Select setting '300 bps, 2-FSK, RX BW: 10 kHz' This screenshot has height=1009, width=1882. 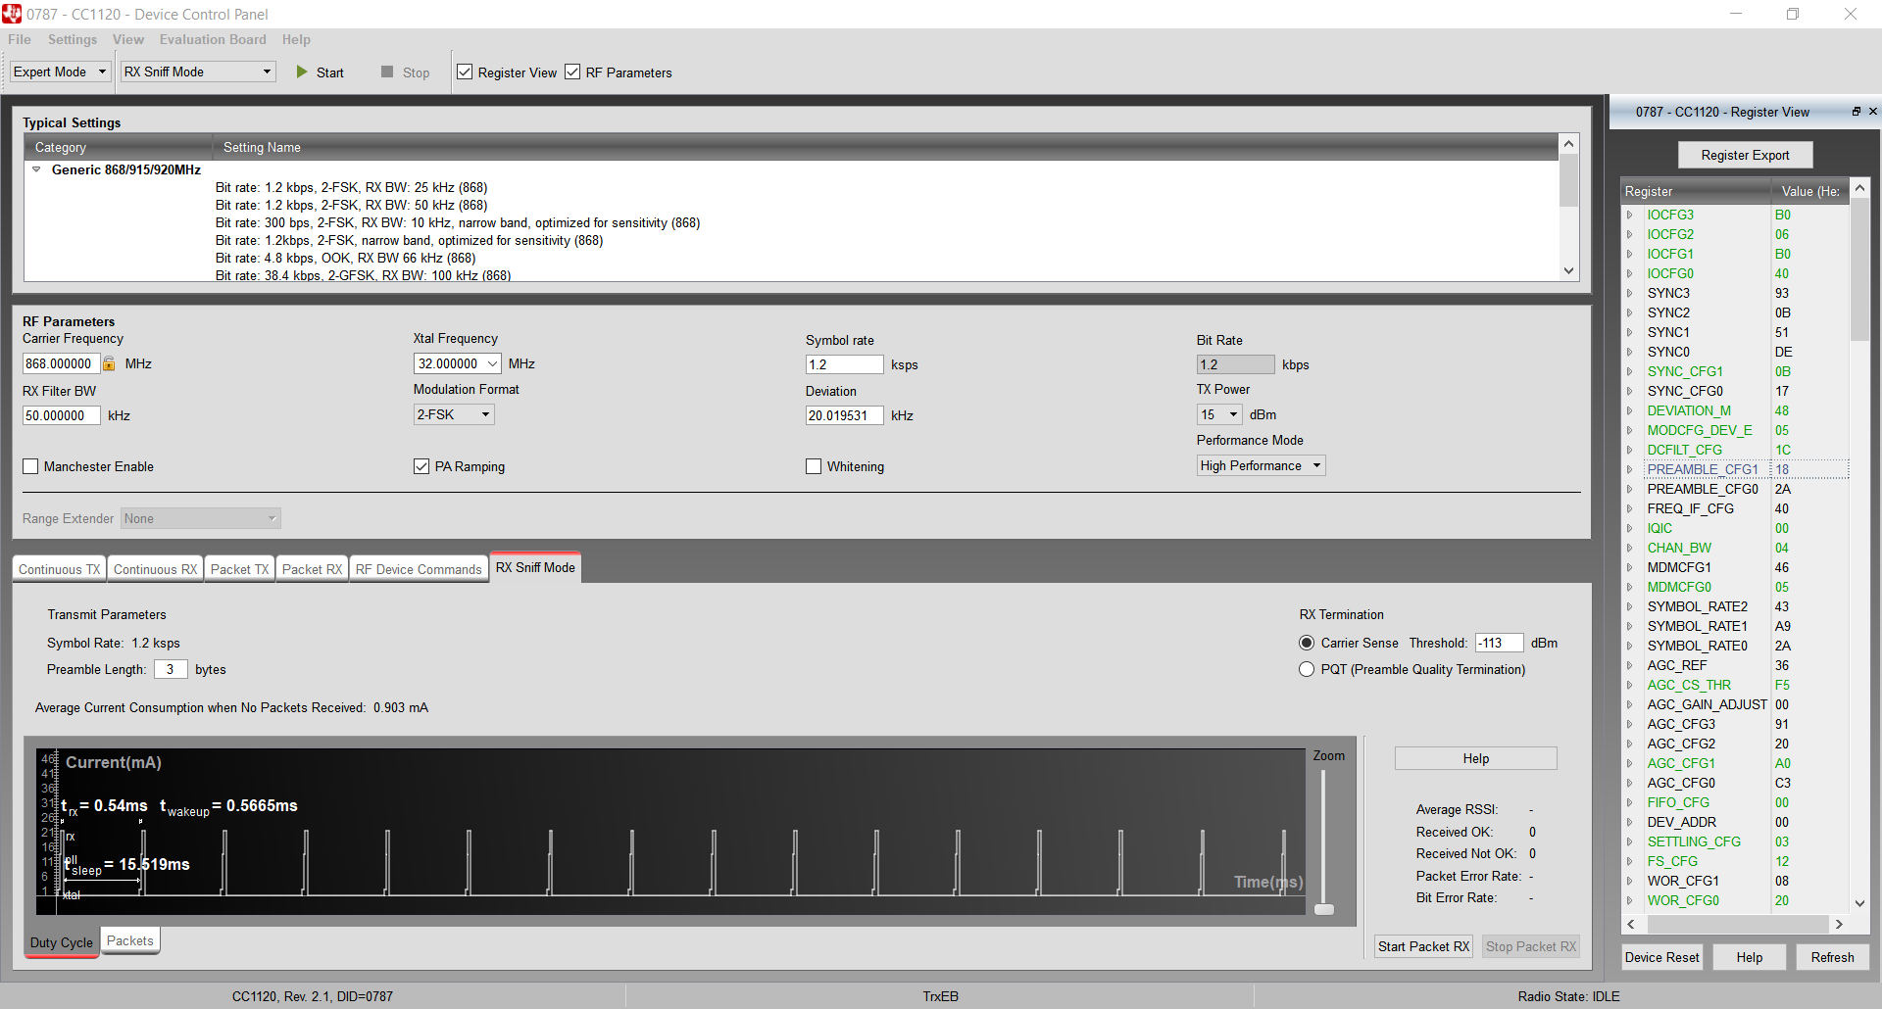tap(458, 222)
